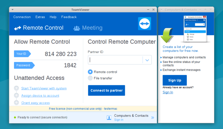This screenshot has width=223, height=129.
Task: Click the Manage computers and contacts bullet
Action: 184,57
